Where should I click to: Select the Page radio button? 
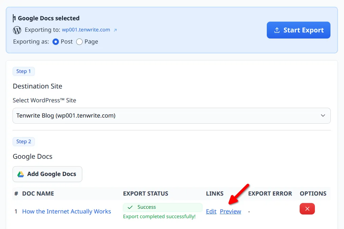(x=79, y=42)
